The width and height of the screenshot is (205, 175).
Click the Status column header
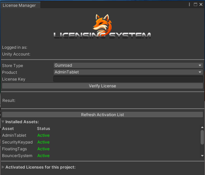43,129
